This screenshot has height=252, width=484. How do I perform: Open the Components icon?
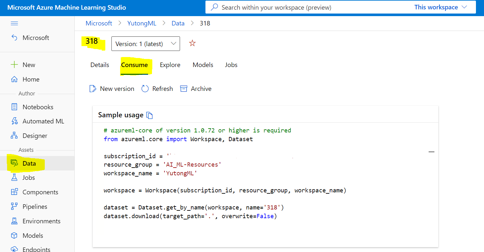tap(14, 192)
